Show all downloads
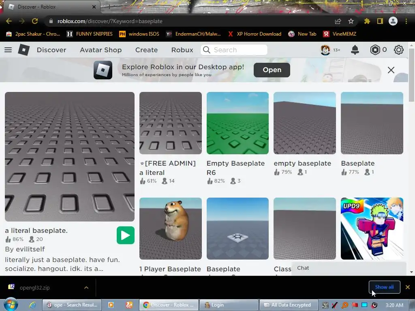 tap(384, 287)
